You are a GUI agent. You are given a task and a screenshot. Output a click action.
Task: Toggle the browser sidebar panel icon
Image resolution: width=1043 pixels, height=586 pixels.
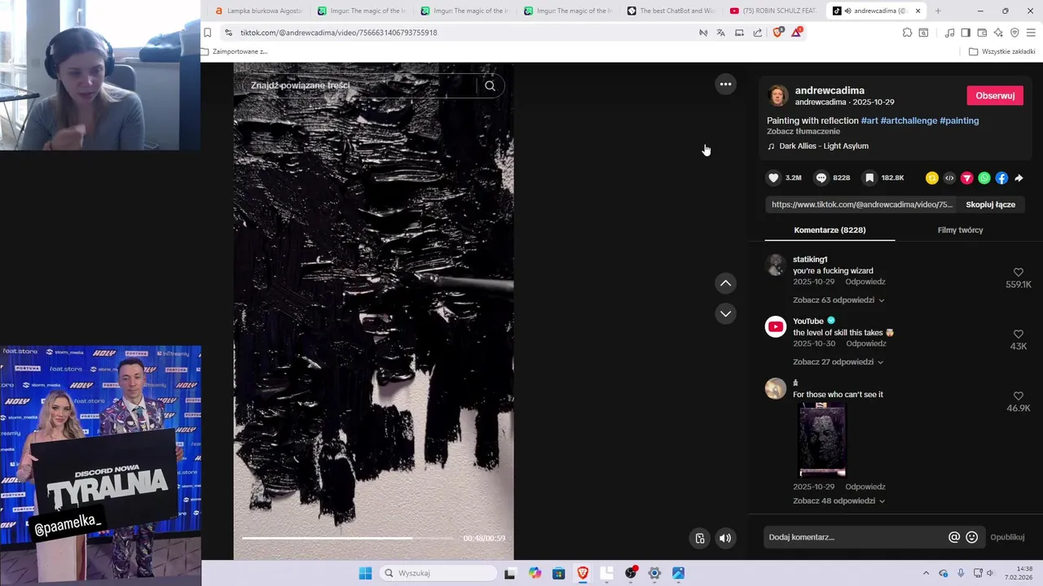click(x=966, y=33)
